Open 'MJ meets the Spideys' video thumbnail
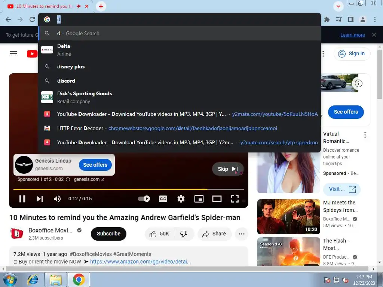This screenshot has width=383, height=287. (289, 217)
